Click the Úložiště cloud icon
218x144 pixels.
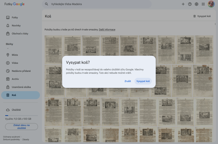(8, 110)
